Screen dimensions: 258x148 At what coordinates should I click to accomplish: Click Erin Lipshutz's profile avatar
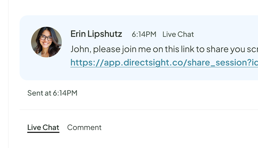(x=46, y=42)
